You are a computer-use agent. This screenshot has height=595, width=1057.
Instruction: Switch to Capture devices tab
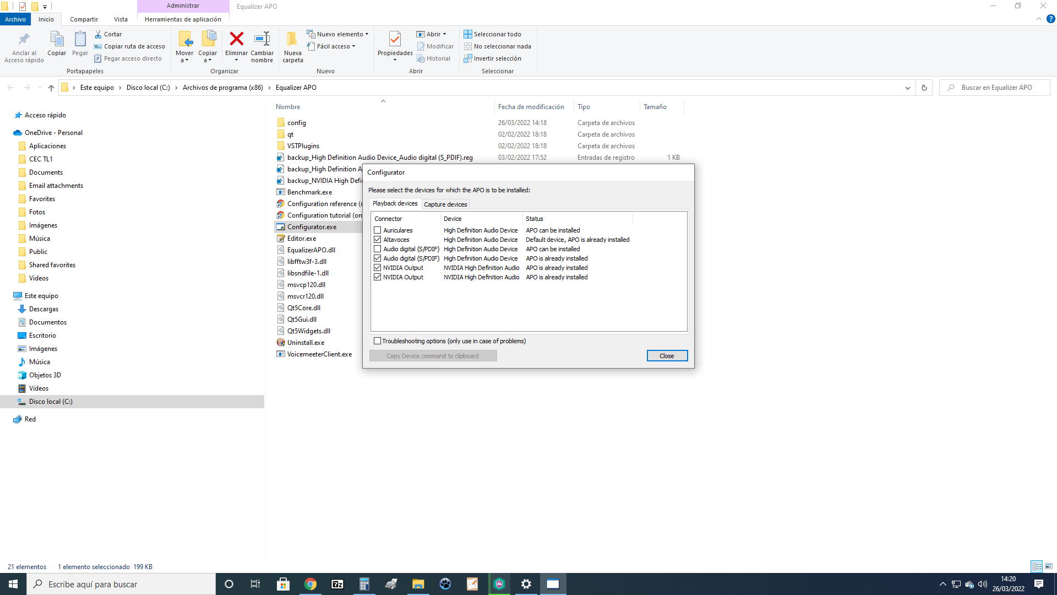445,204
